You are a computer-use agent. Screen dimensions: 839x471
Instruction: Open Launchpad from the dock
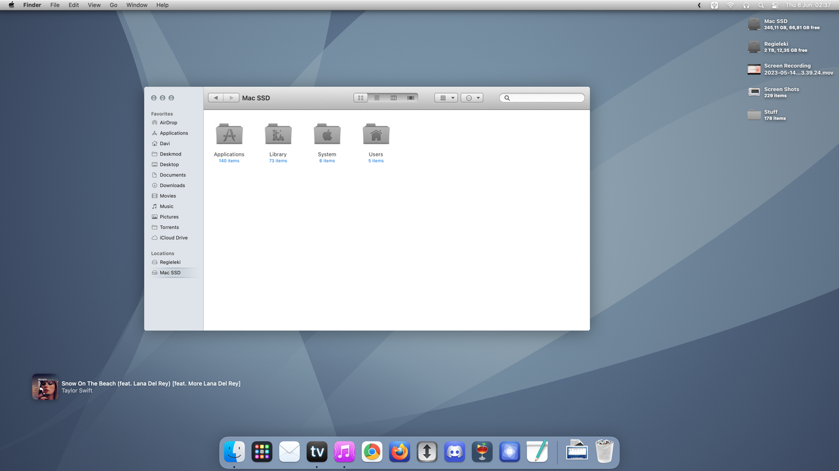(262, 451)
